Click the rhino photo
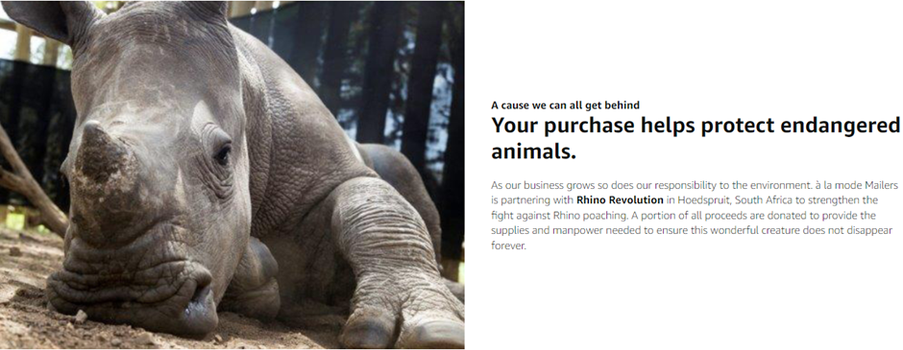The height and width of the screenshot is (350, 903). 232,175
